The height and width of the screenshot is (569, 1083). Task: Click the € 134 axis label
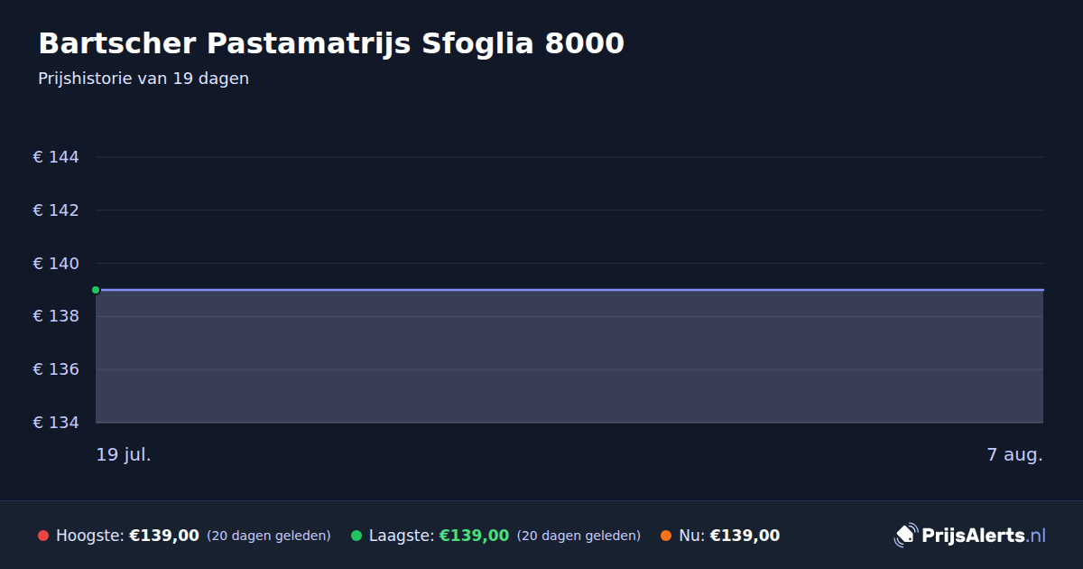[56, 423]
